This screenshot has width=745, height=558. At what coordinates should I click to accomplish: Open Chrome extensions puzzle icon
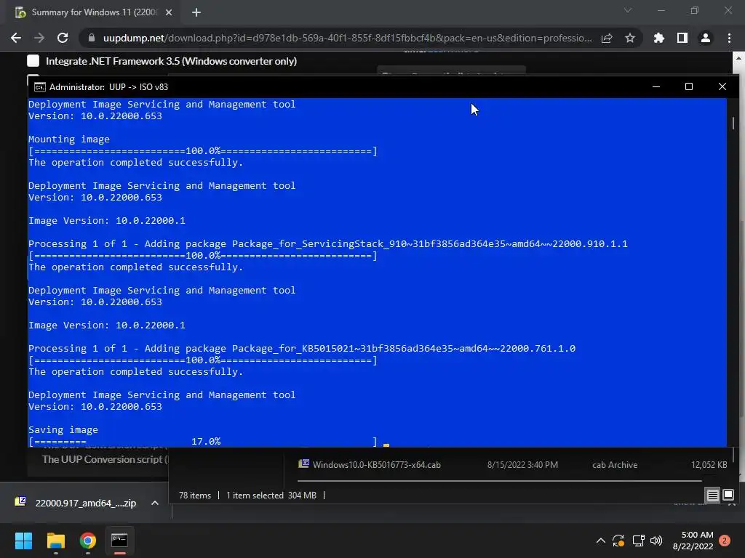[x=659, y=38]
